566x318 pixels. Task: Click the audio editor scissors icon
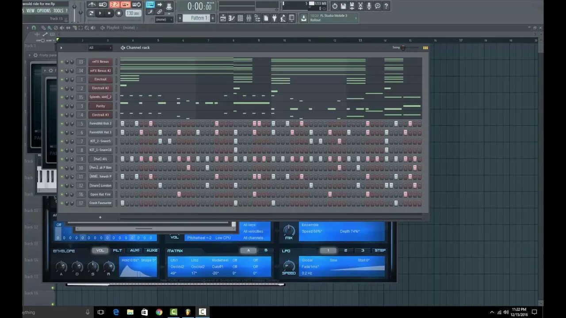pyautogui.click(x=360, y=6)
